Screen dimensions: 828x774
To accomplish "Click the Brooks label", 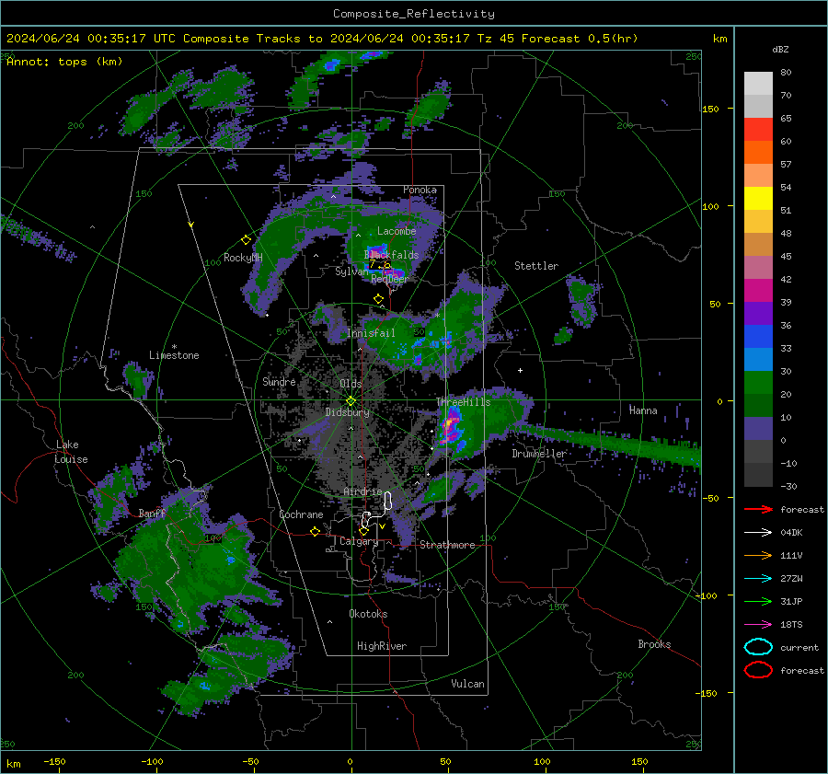I will (654, 644).
